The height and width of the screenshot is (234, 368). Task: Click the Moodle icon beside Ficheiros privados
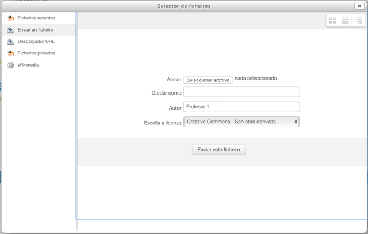[10, 53]
